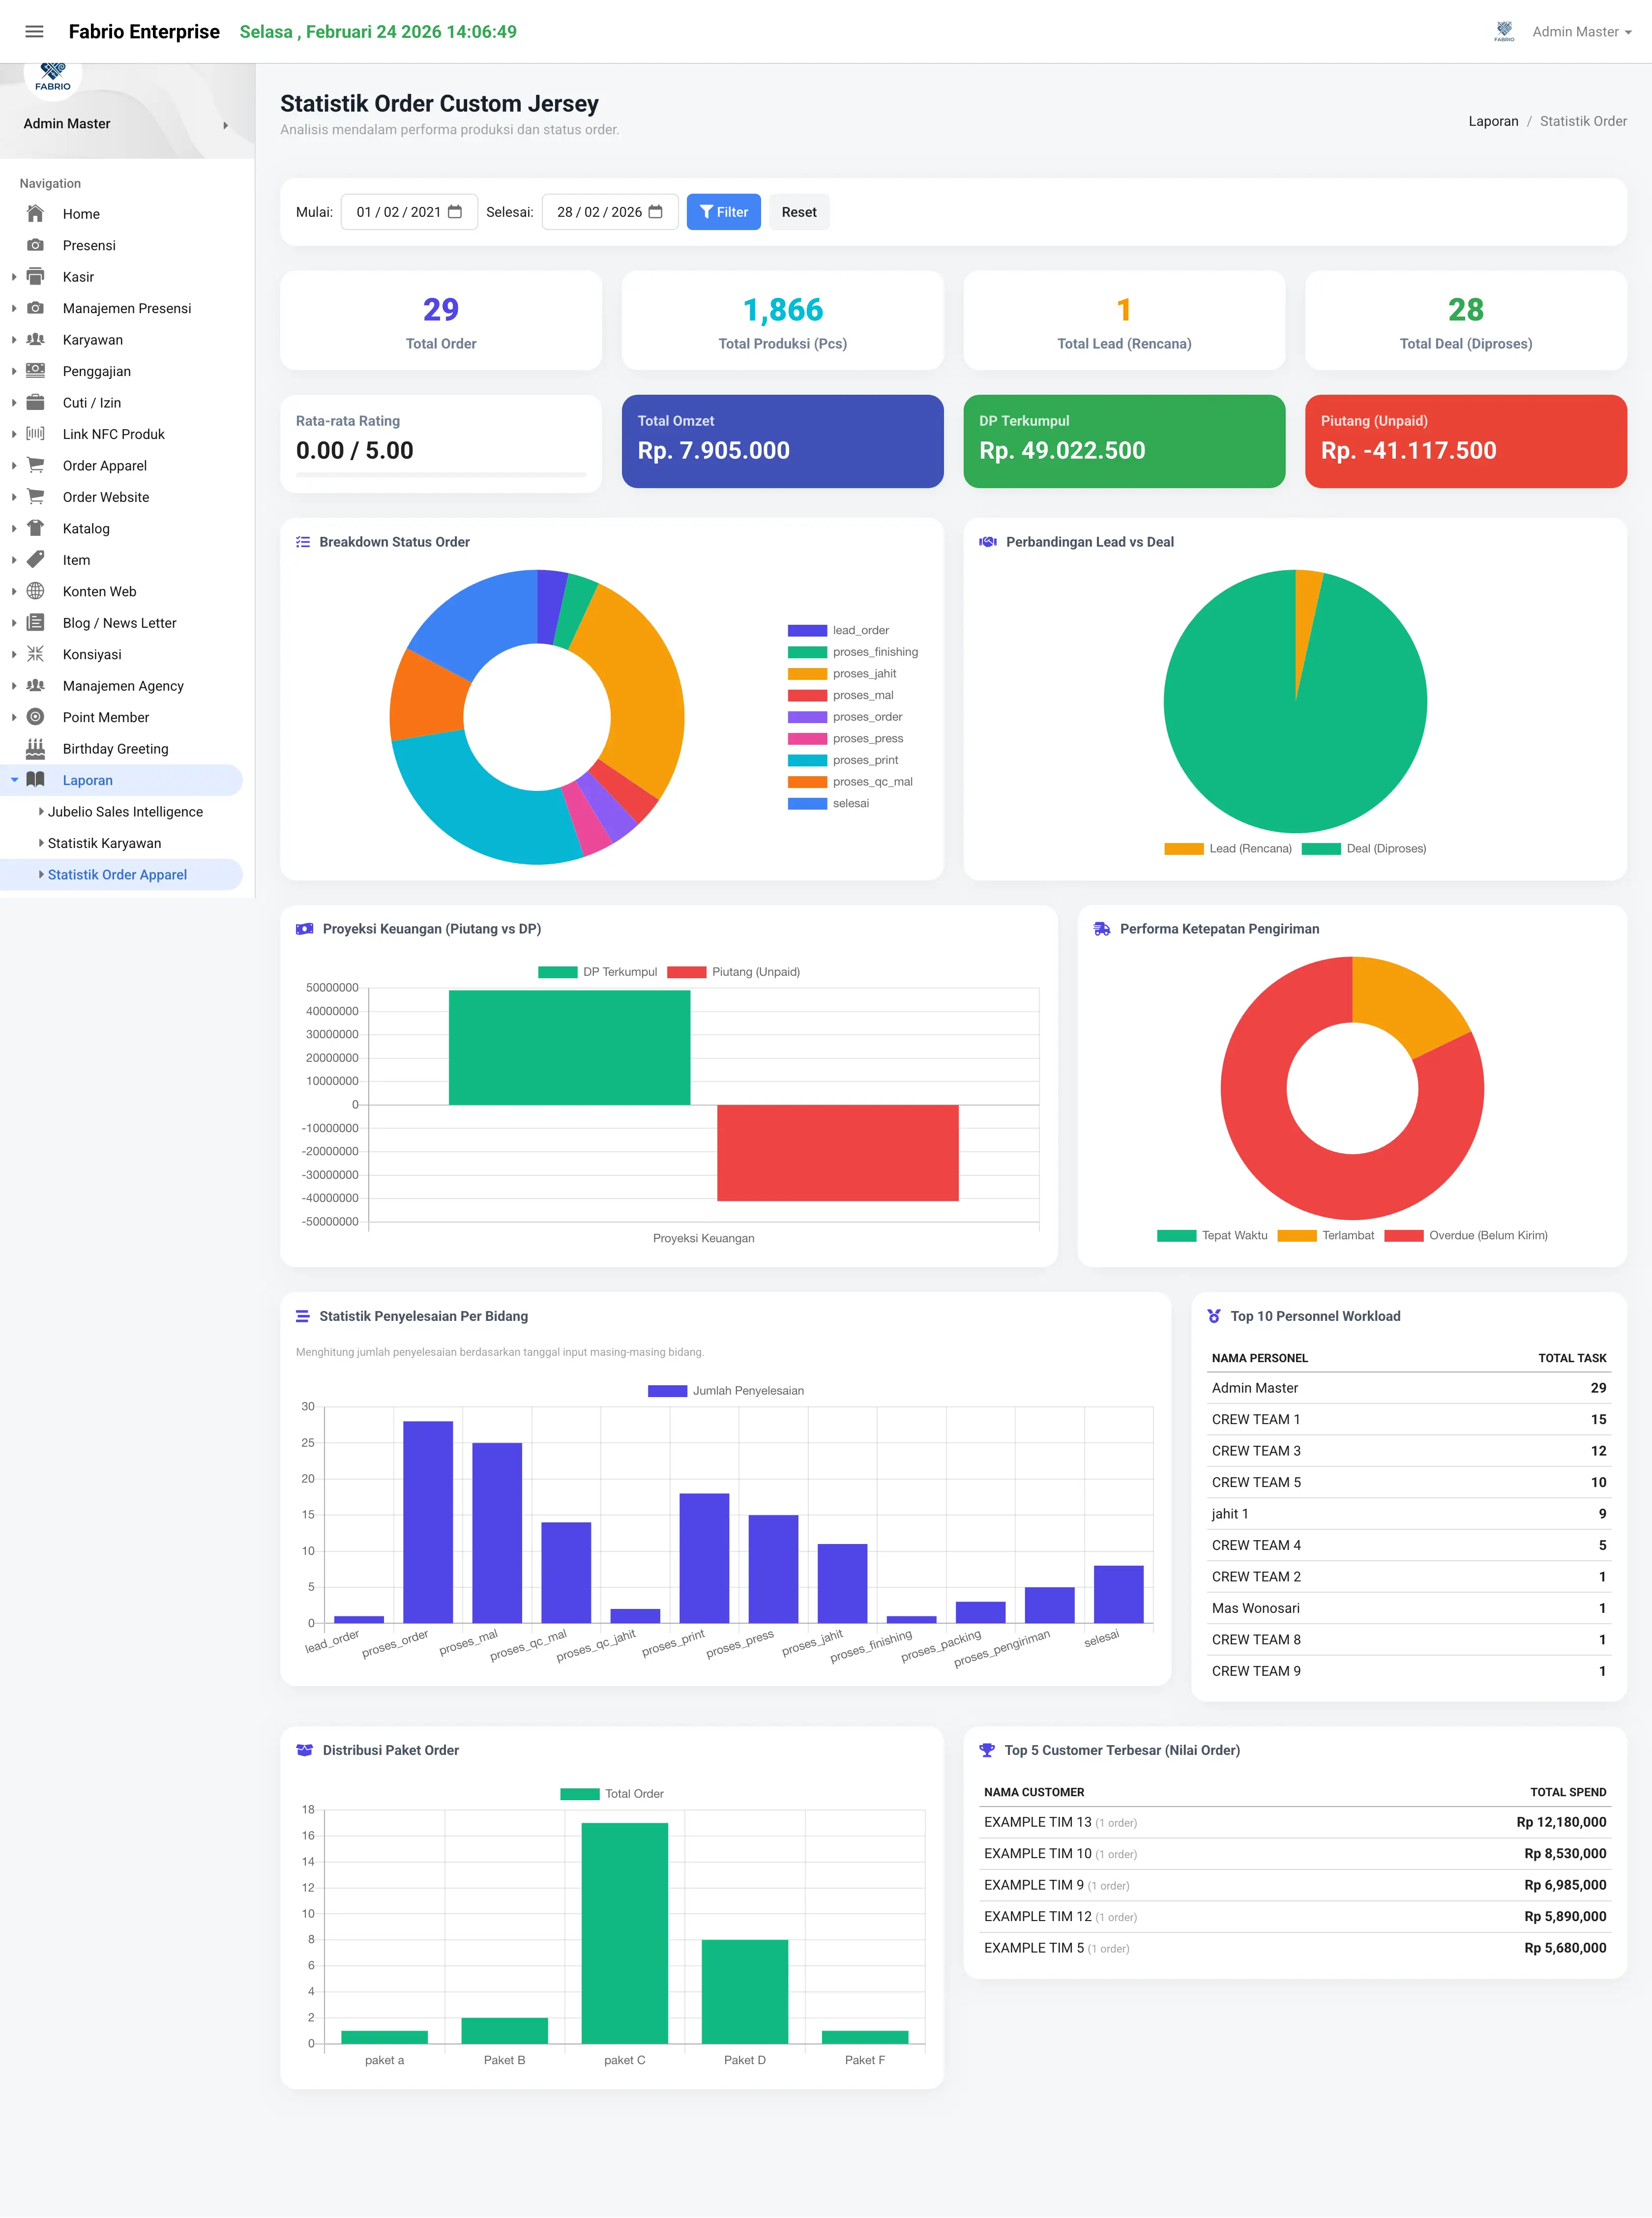Click the blue Filter button
Image resolution: width=1652 pixels, height=2218 pixels.
click(x=724, y=212)
